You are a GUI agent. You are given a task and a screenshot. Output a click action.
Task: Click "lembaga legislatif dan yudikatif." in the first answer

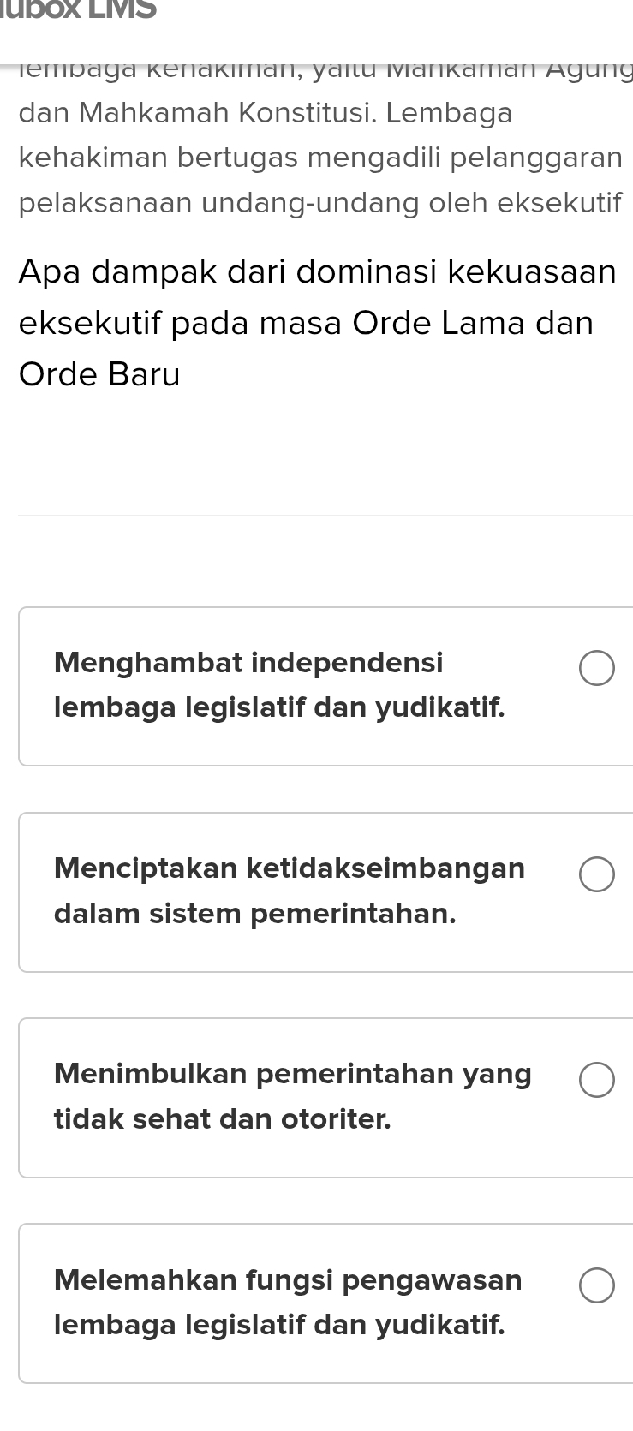tap(279, 707)
